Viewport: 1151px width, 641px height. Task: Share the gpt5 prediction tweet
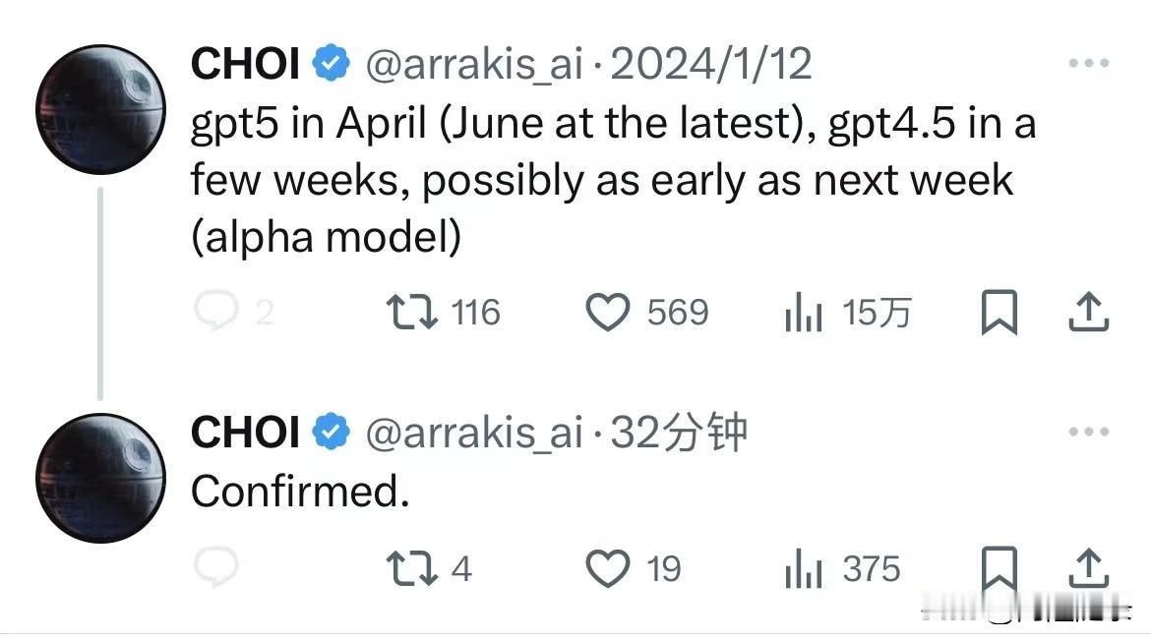(x=1088, y=312)
